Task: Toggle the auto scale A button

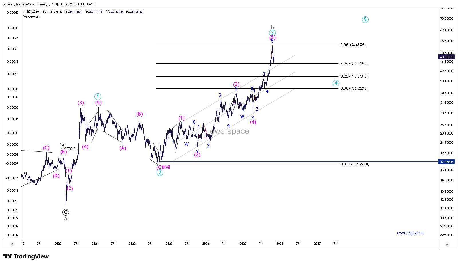Action: pos(447,244)
